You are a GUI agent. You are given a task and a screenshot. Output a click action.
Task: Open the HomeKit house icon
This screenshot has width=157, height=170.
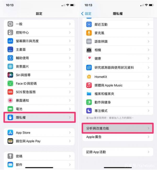(89, 77)
